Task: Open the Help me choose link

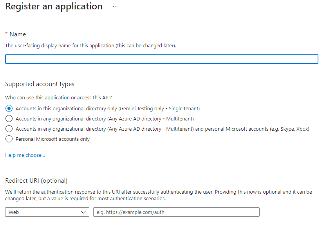Action: pos(25,155)
